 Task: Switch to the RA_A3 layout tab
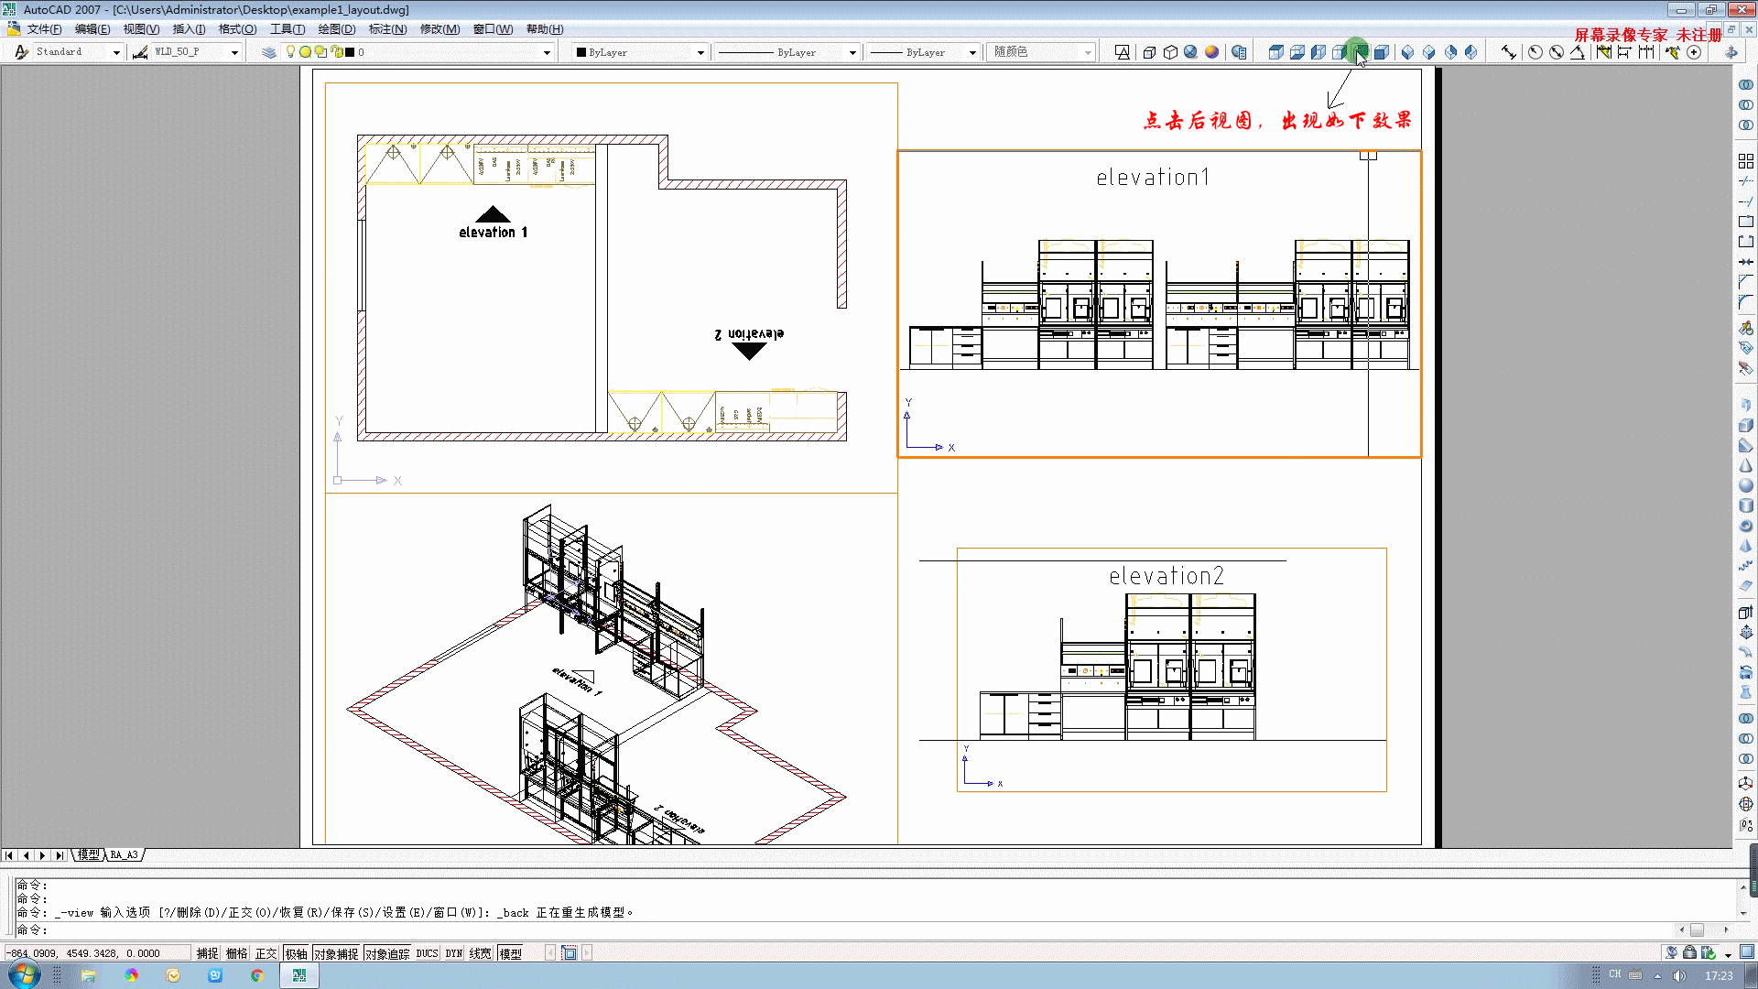click(x=125, y=854)
